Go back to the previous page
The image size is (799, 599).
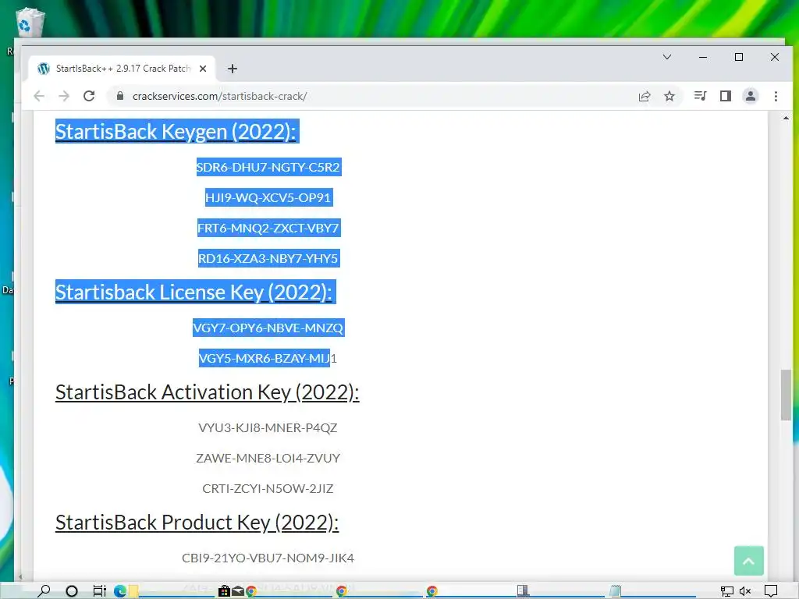[x=39, y=96]
